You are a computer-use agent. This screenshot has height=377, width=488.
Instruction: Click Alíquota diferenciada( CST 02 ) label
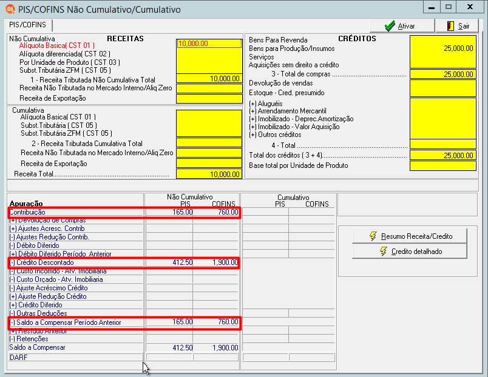pyautogui.click(x=65, y=54)
